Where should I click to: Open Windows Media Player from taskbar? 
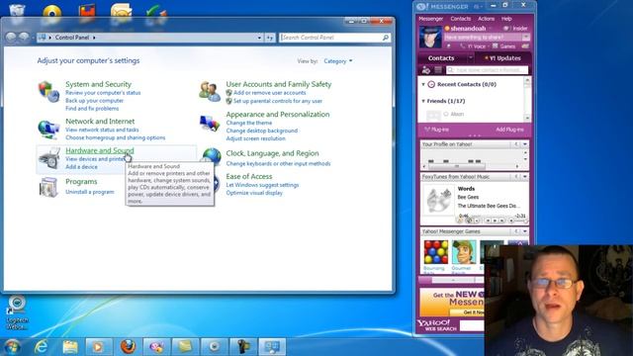click(x=98, y=347)
